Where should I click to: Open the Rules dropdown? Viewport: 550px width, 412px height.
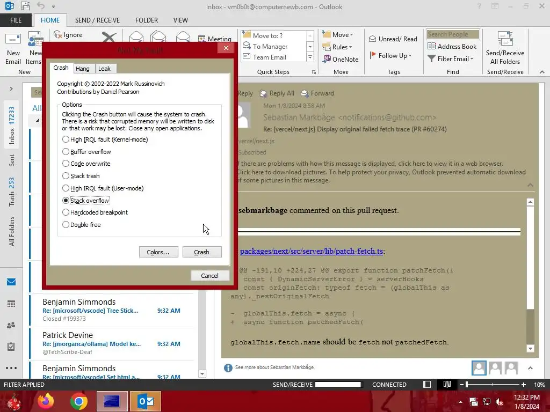[x=337, y=47]
